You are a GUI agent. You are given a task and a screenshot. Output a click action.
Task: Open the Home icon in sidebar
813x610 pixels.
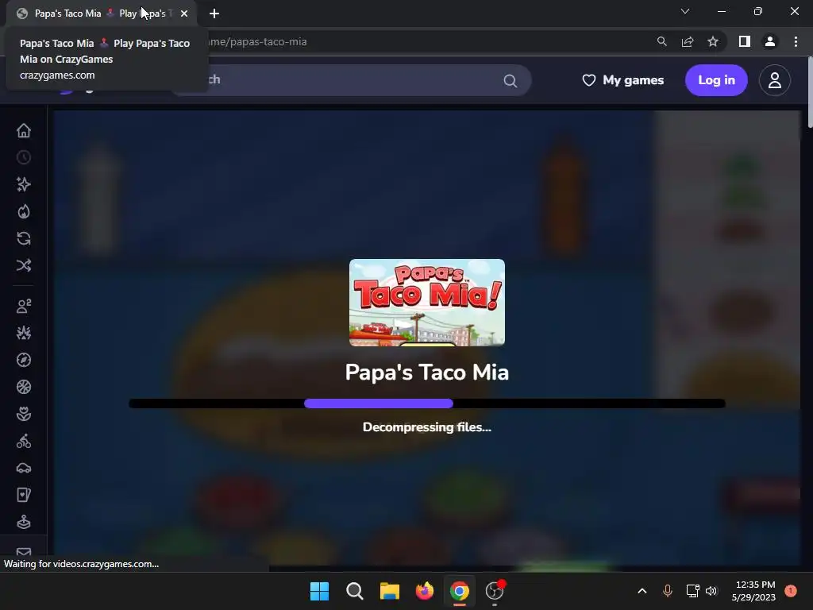(x=24, y=130)
